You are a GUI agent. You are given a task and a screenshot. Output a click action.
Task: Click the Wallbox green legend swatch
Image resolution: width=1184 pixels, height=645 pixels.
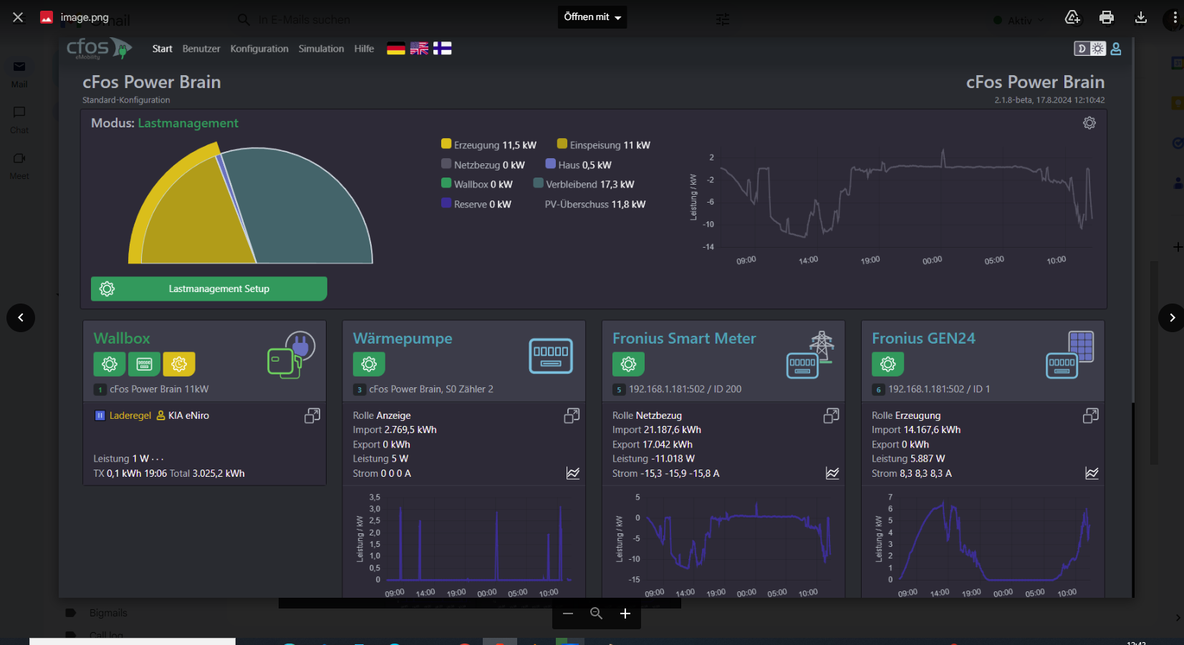pos(446,183)
